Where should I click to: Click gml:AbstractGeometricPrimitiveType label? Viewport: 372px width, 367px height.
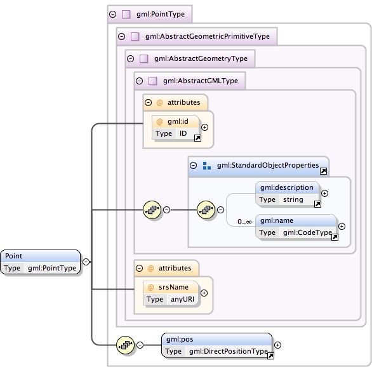(208, 37)
